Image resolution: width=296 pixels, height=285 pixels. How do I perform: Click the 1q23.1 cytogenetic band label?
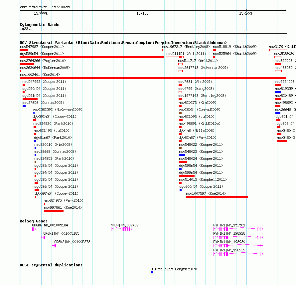click(26, 29)
